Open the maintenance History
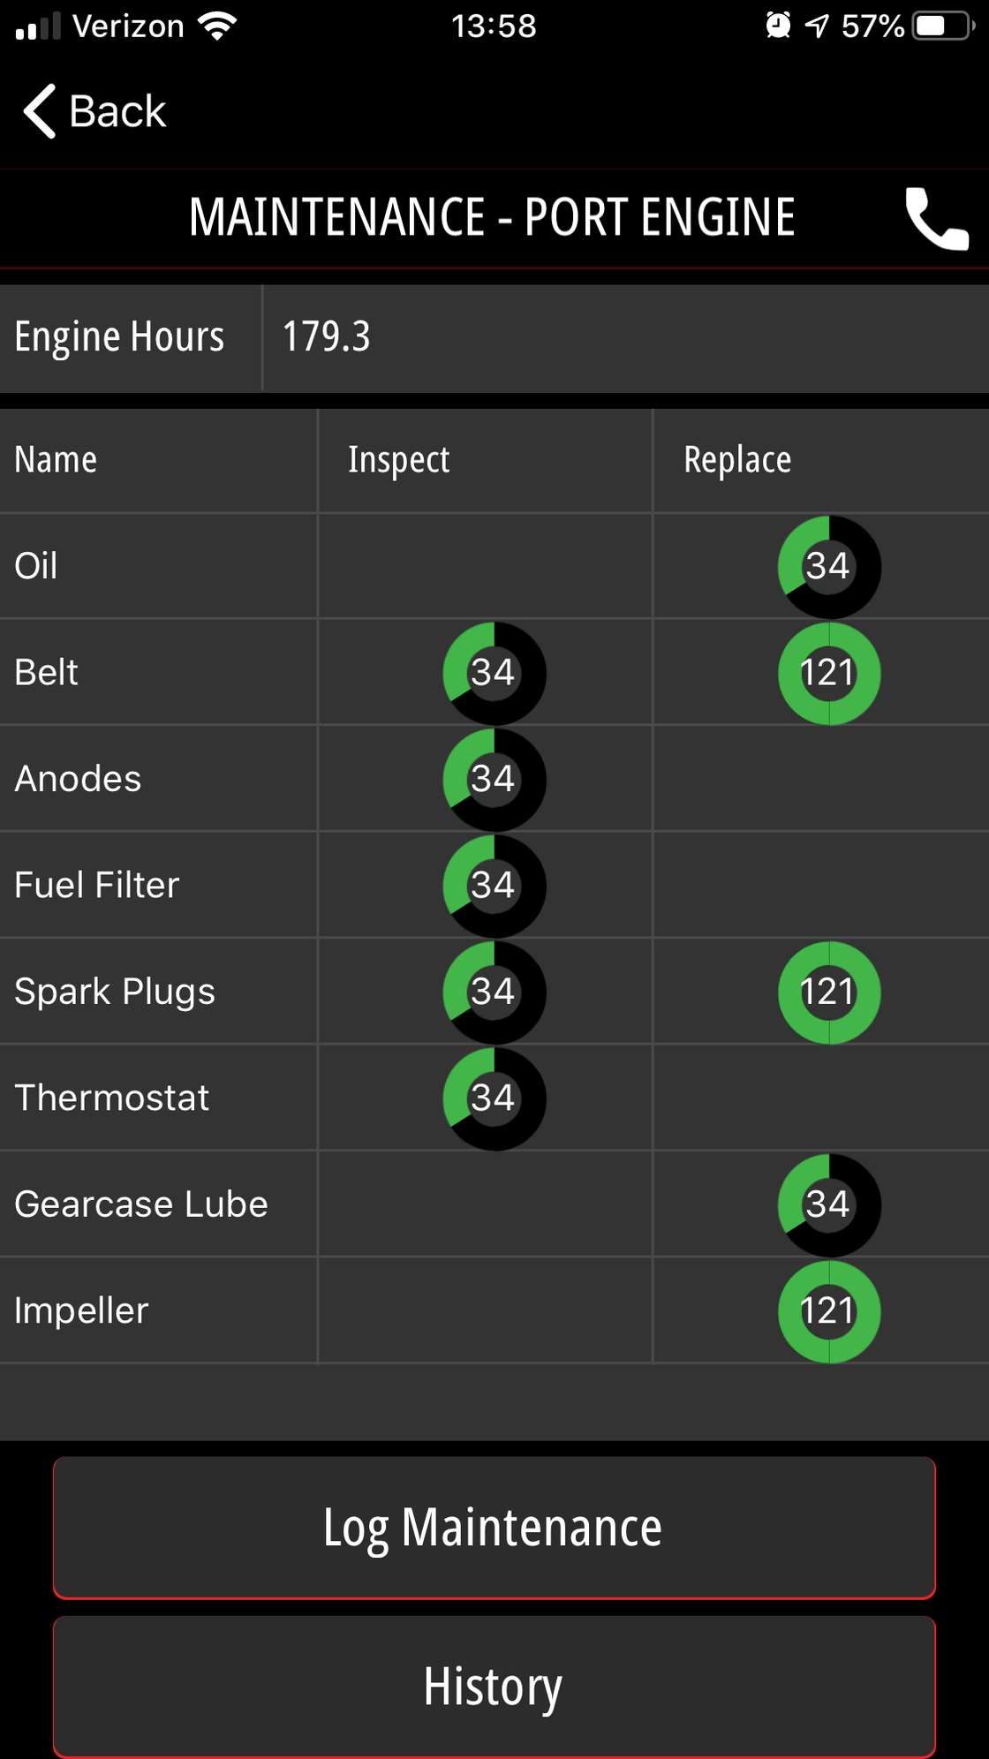 click(494, 1687)
